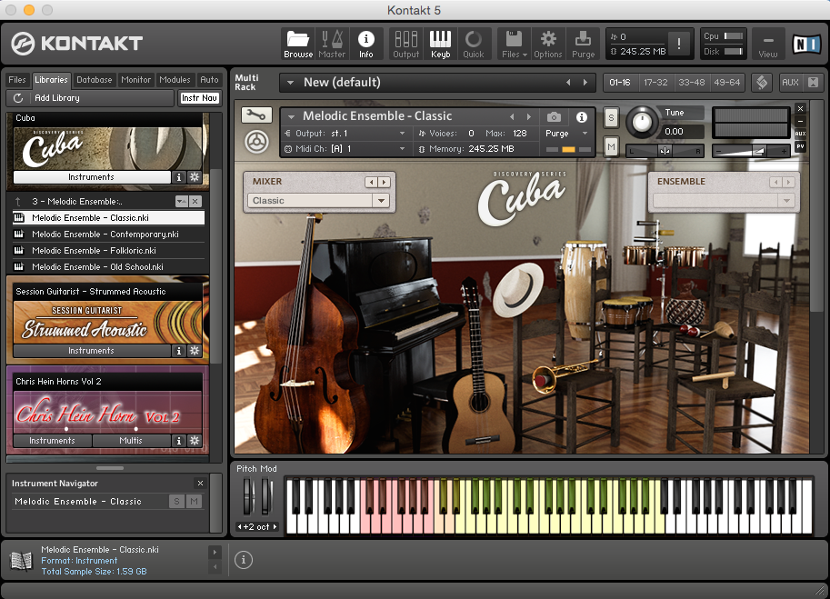Image resolution: width=830 pixels, height=599 pixels.
Task: Minimize the instrument header view
Action: tap(800, 121)
